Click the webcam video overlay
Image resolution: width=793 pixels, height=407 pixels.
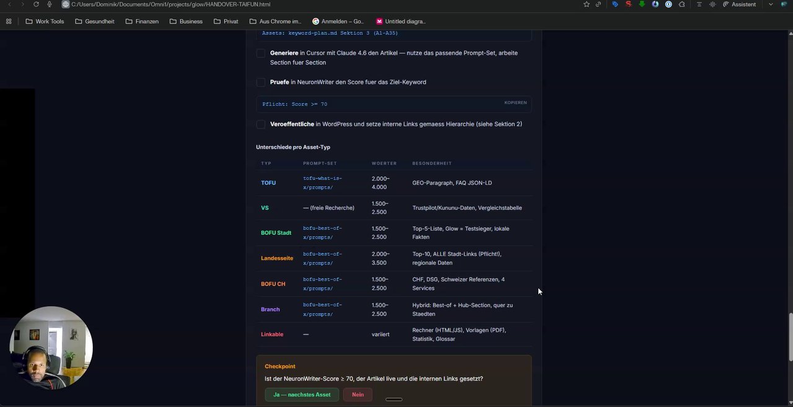point(51,348)
